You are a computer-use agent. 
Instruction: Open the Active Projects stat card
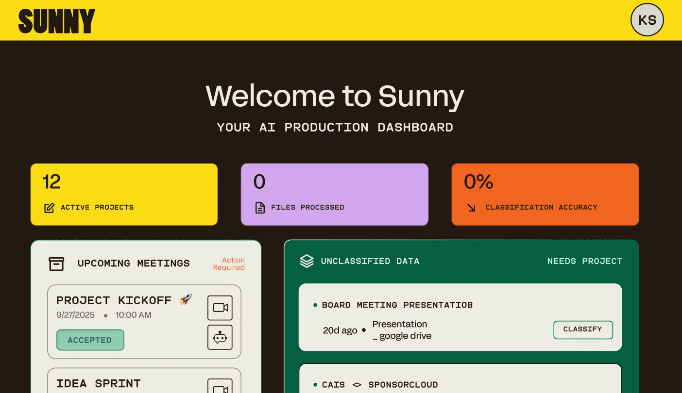tap(124, 195)
